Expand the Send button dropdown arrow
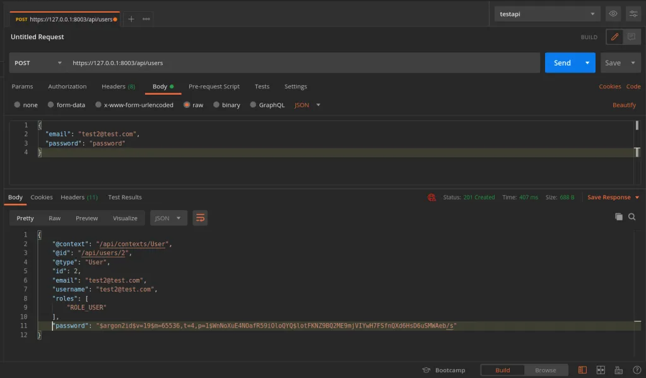 587,63
